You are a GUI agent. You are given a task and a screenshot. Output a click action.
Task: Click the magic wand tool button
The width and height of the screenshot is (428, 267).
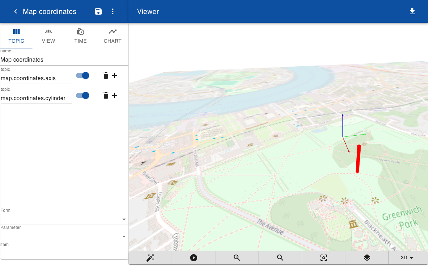(150, 258)
